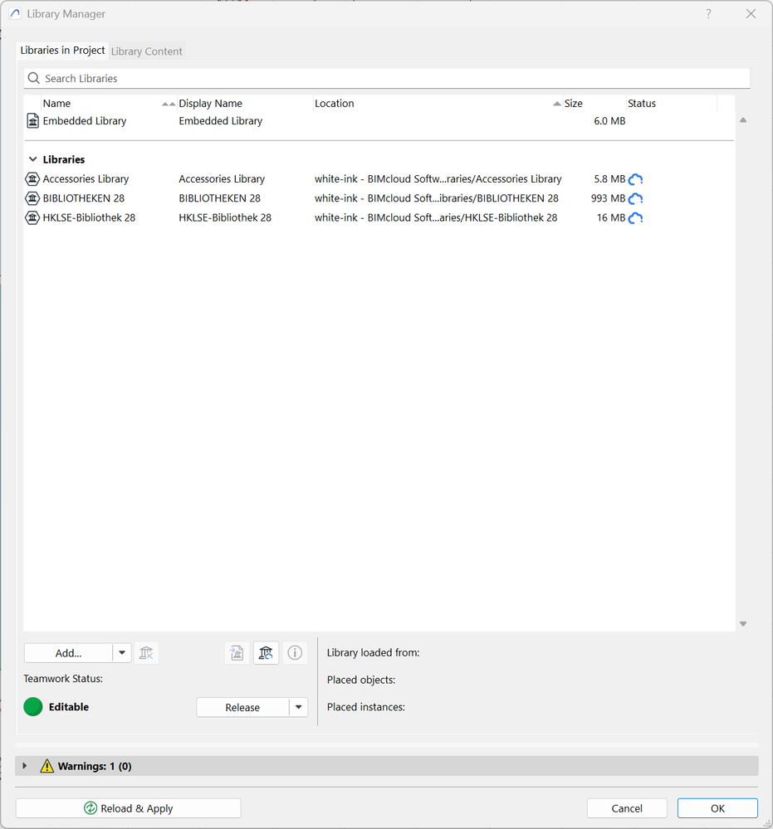The image size is (773, 829).
Task: Click cloud status icon for BIBLIOTHEKEN 28
Action: tap(635, 198)
